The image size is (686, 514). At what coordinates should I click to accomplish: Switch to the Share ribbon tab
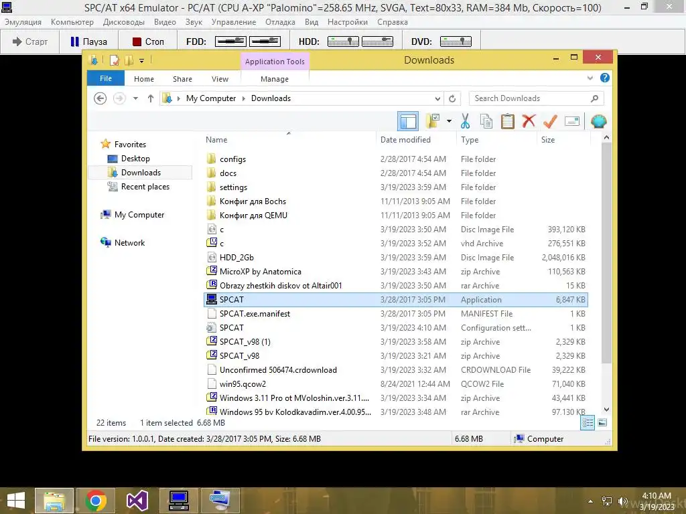point(182,79)
